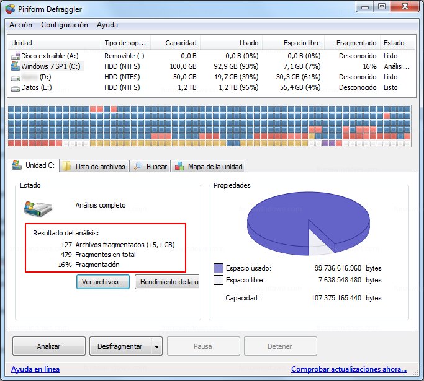Sort by Tipo de sop... column header
This screenshot has width=424, height=381.
(x=125, y=43)
